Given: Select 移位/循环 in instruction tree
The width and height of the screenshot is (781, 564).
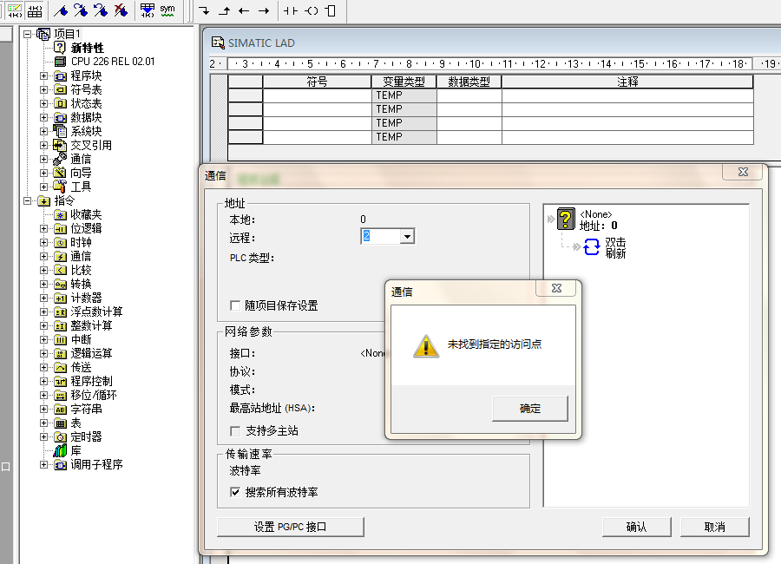Looking at the screenshot, I should pyautogui.click(x=94, y=395).
